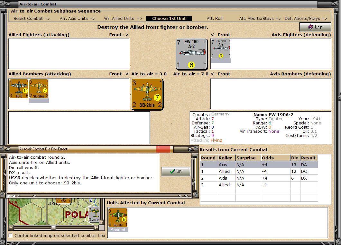The height and width of the screenshot is (245, 341).
Task: Click the empty Allied Fighters (attacking) box
Action: click(69, 54)
